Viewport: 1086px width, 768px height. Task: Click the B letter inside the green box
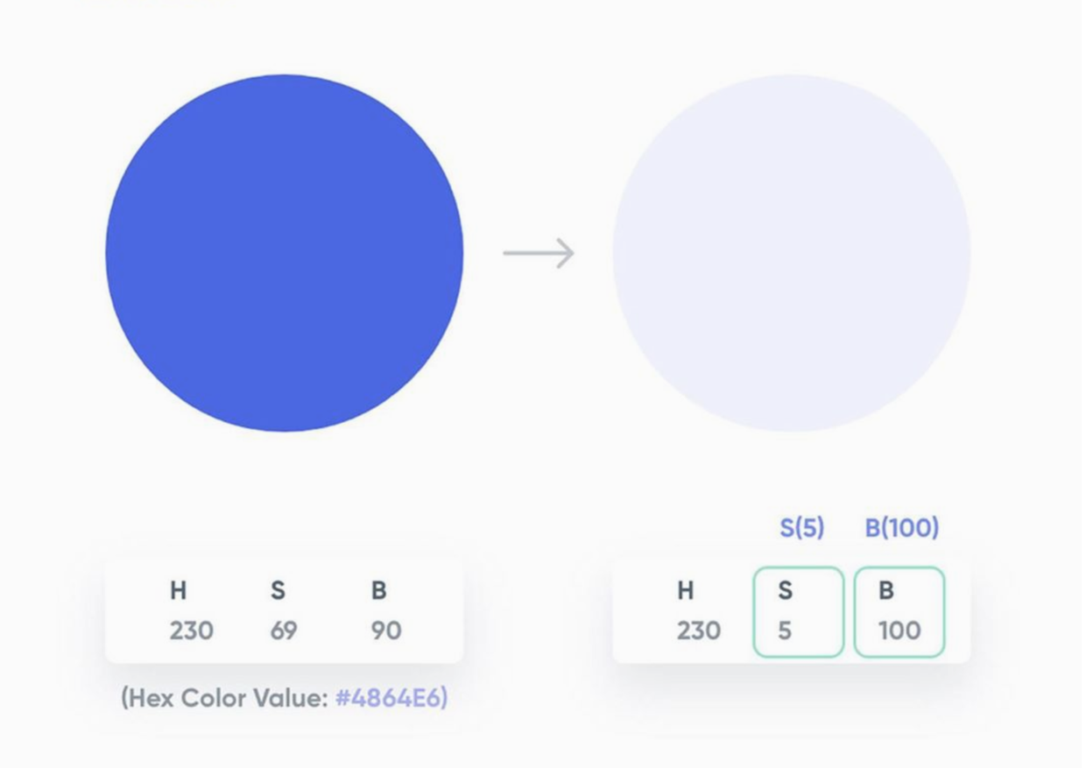[886, 591]
